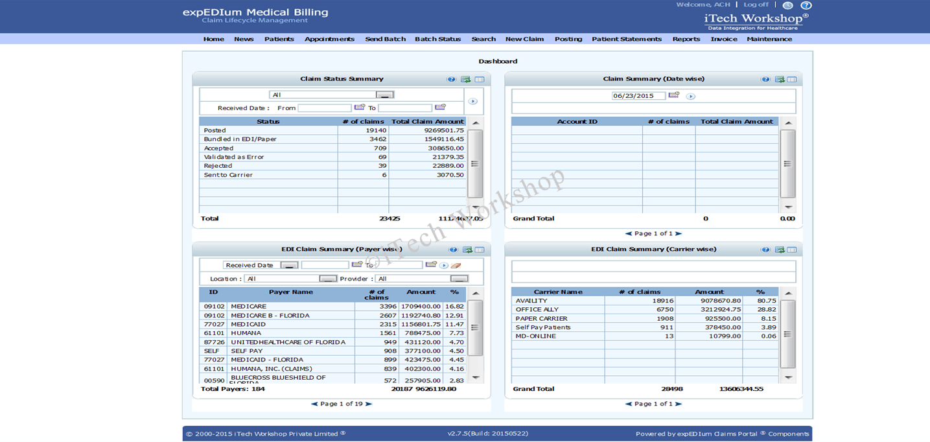Open help for Claim Status Summary panel
The height and width of the screenshot is (442, 930).
pyautogui.click(x=451, y=79)
